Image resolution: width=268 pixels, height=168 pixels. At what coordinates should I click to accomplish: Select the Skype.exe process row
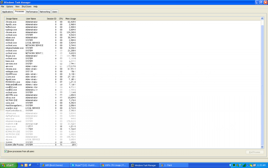[41, 56]
